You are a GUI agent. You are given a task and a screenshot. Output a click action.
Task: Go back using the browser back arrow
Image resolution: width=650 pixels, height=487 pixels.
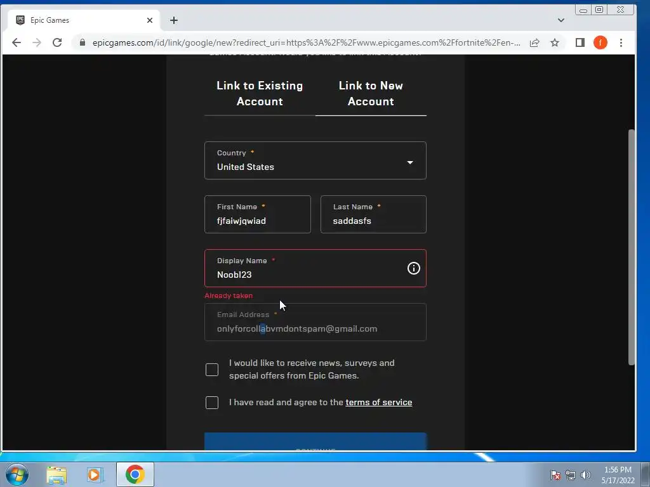point(16,42)
